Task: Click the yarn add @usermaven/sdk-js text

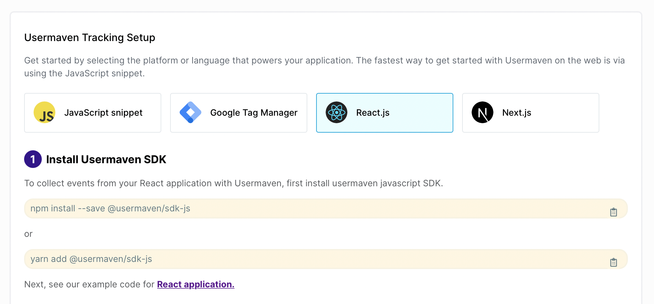Action: pyautogui.click(x=91, y=259)
